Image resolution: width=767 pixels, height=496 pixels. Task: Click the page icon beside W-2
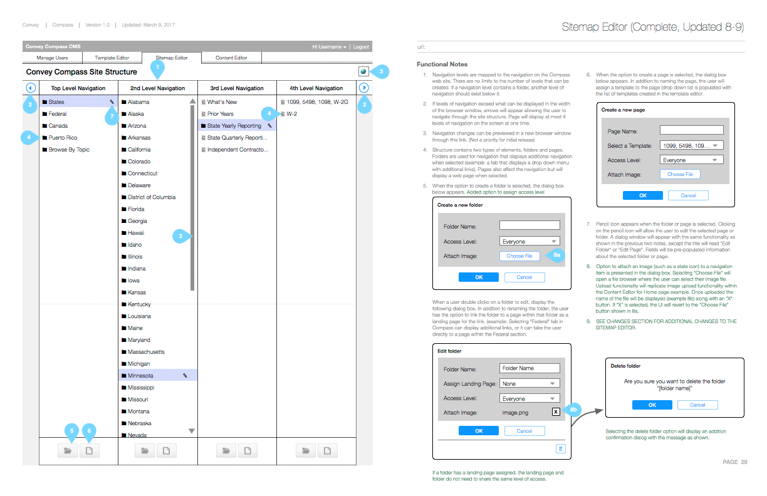point(283,114)
